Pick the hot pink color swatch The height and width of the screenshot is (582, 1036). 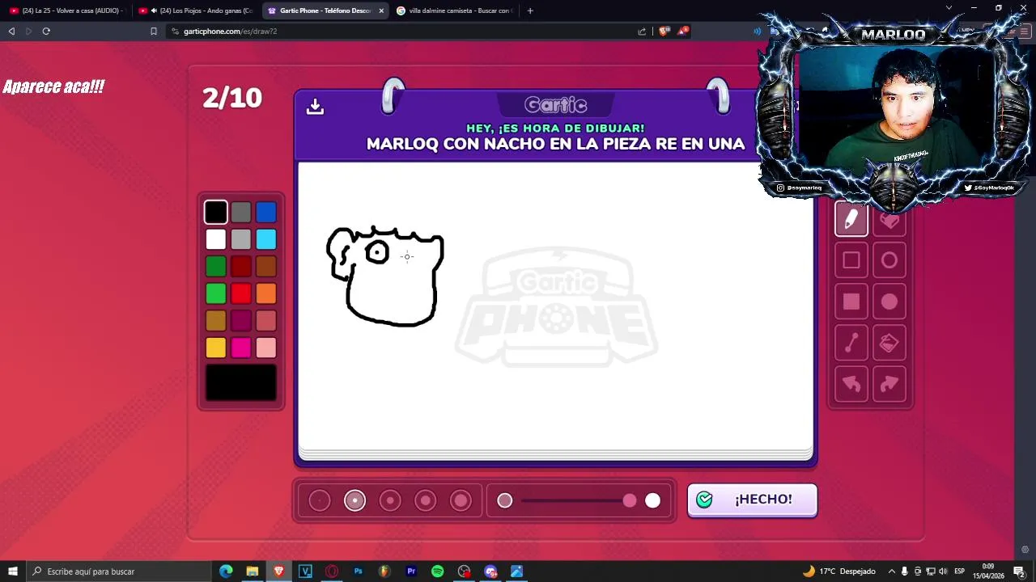tap(240, 348)
